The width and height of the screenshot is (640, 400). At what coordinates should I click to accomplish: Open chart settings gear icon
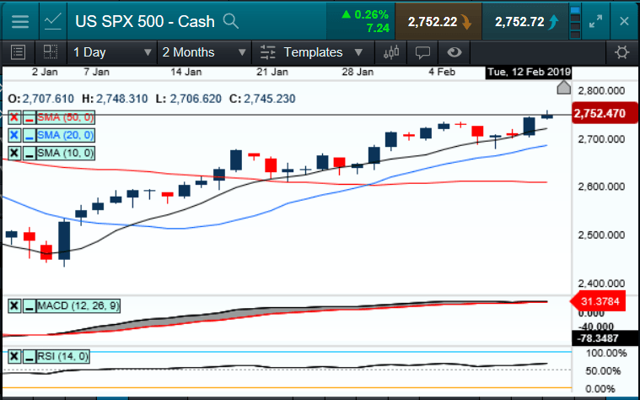click(622, 52)
